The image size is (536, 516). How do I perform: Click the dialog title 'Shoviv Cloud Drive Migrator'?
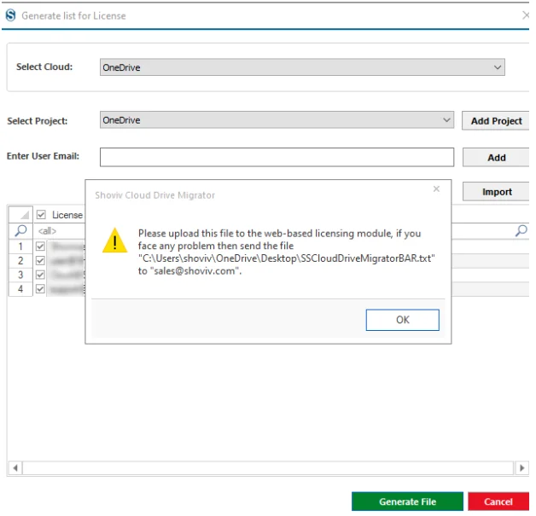tap(154, 195)
